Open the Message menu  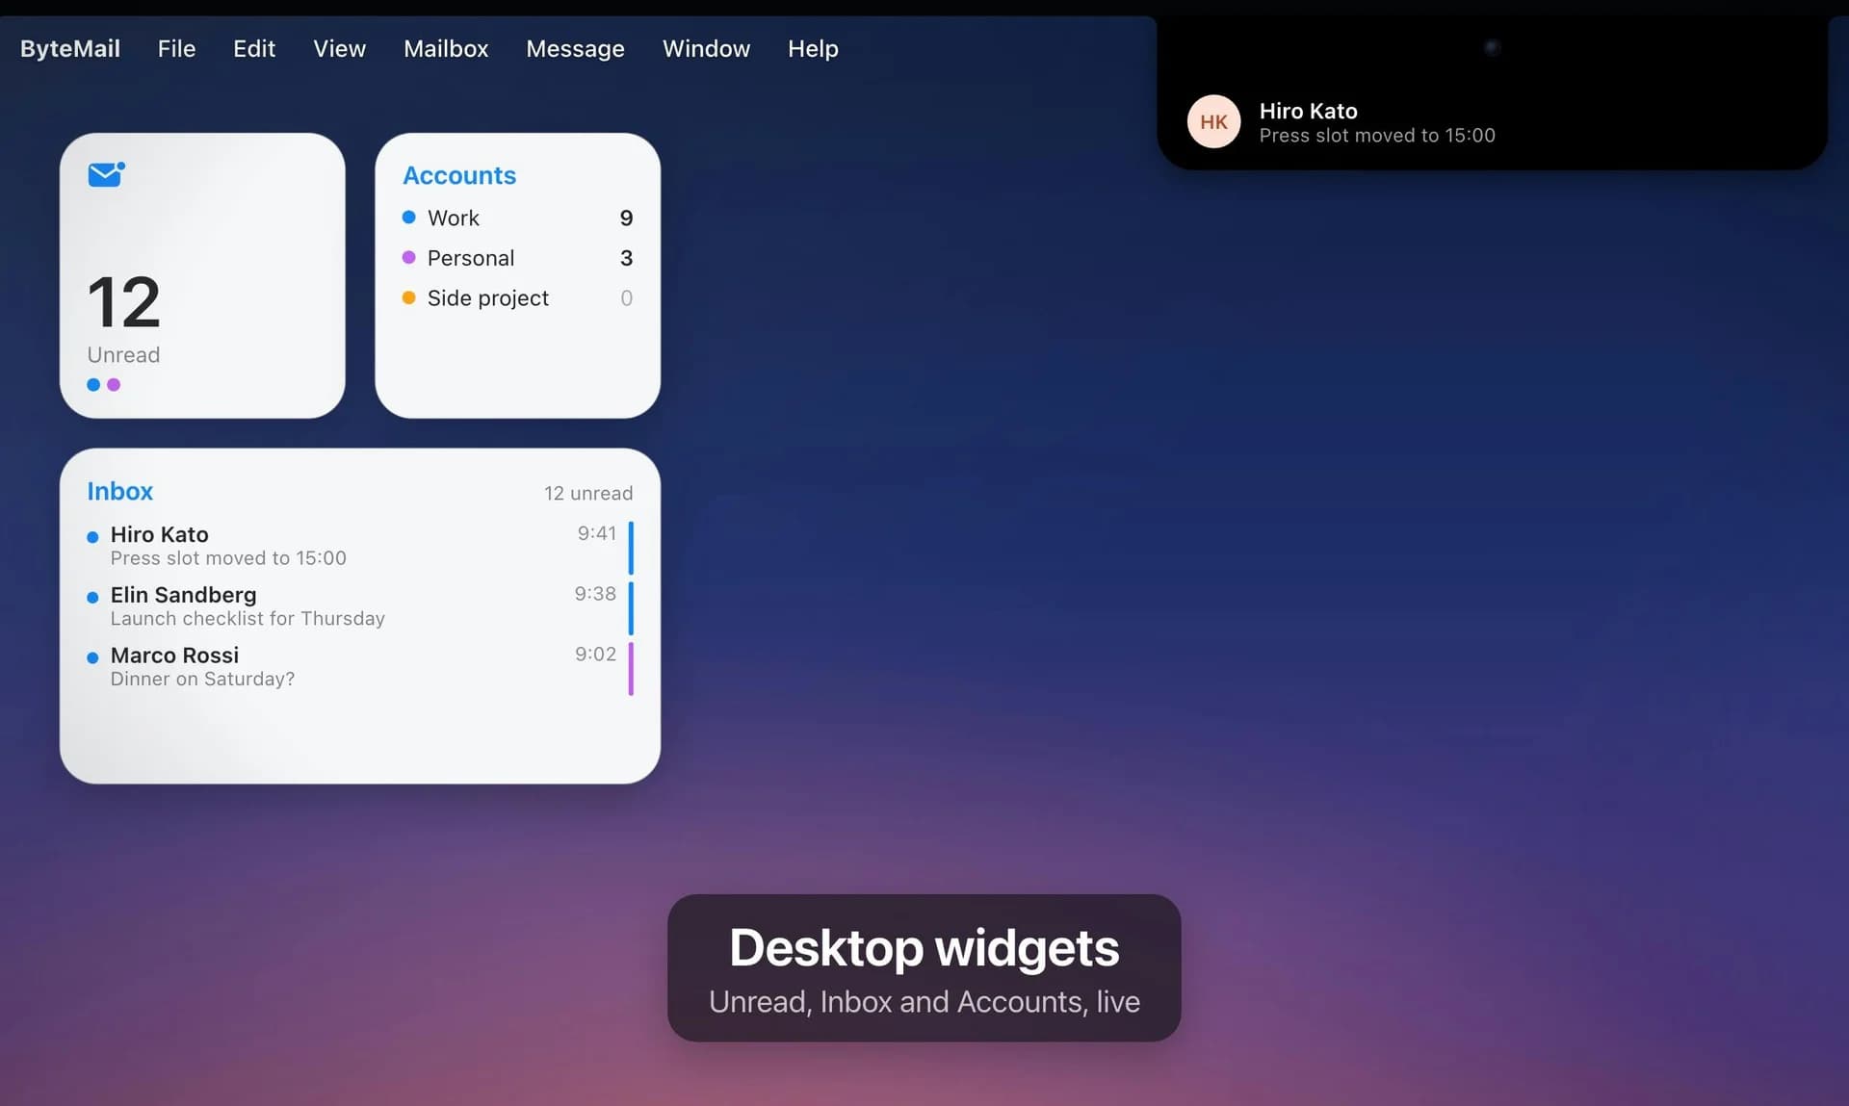575,48
